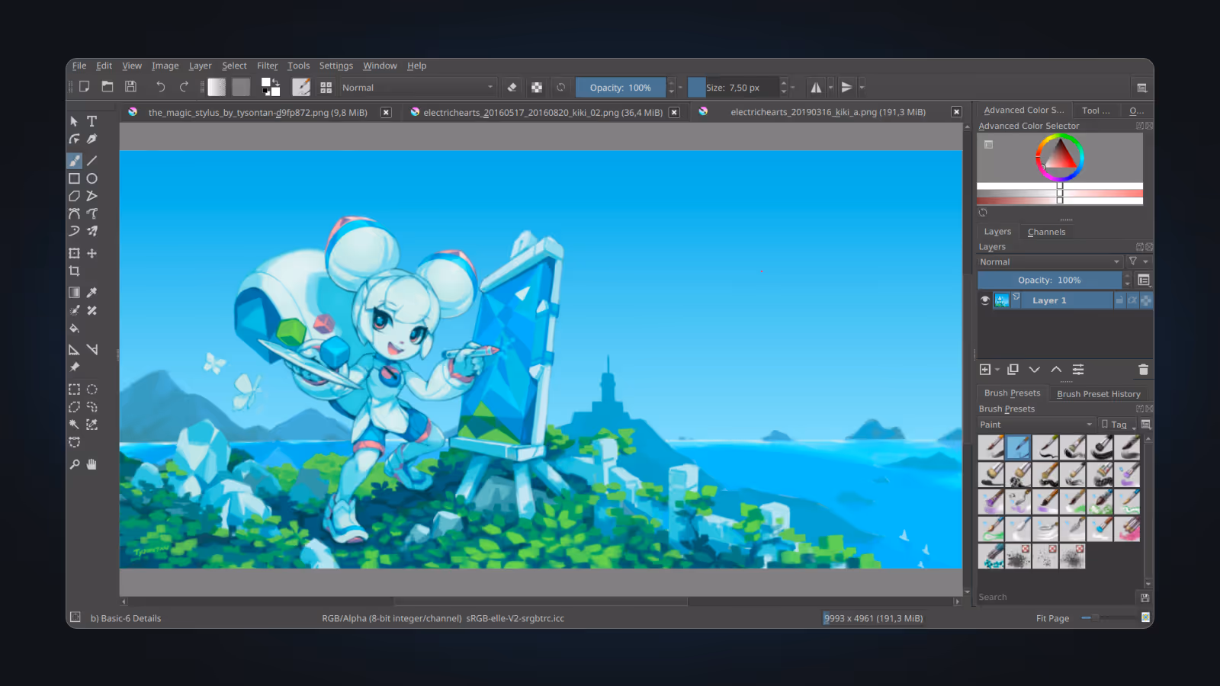Screen dimensions: 1220x686
Task: Select the Rectangle shape tool
Action: [74, 178]
